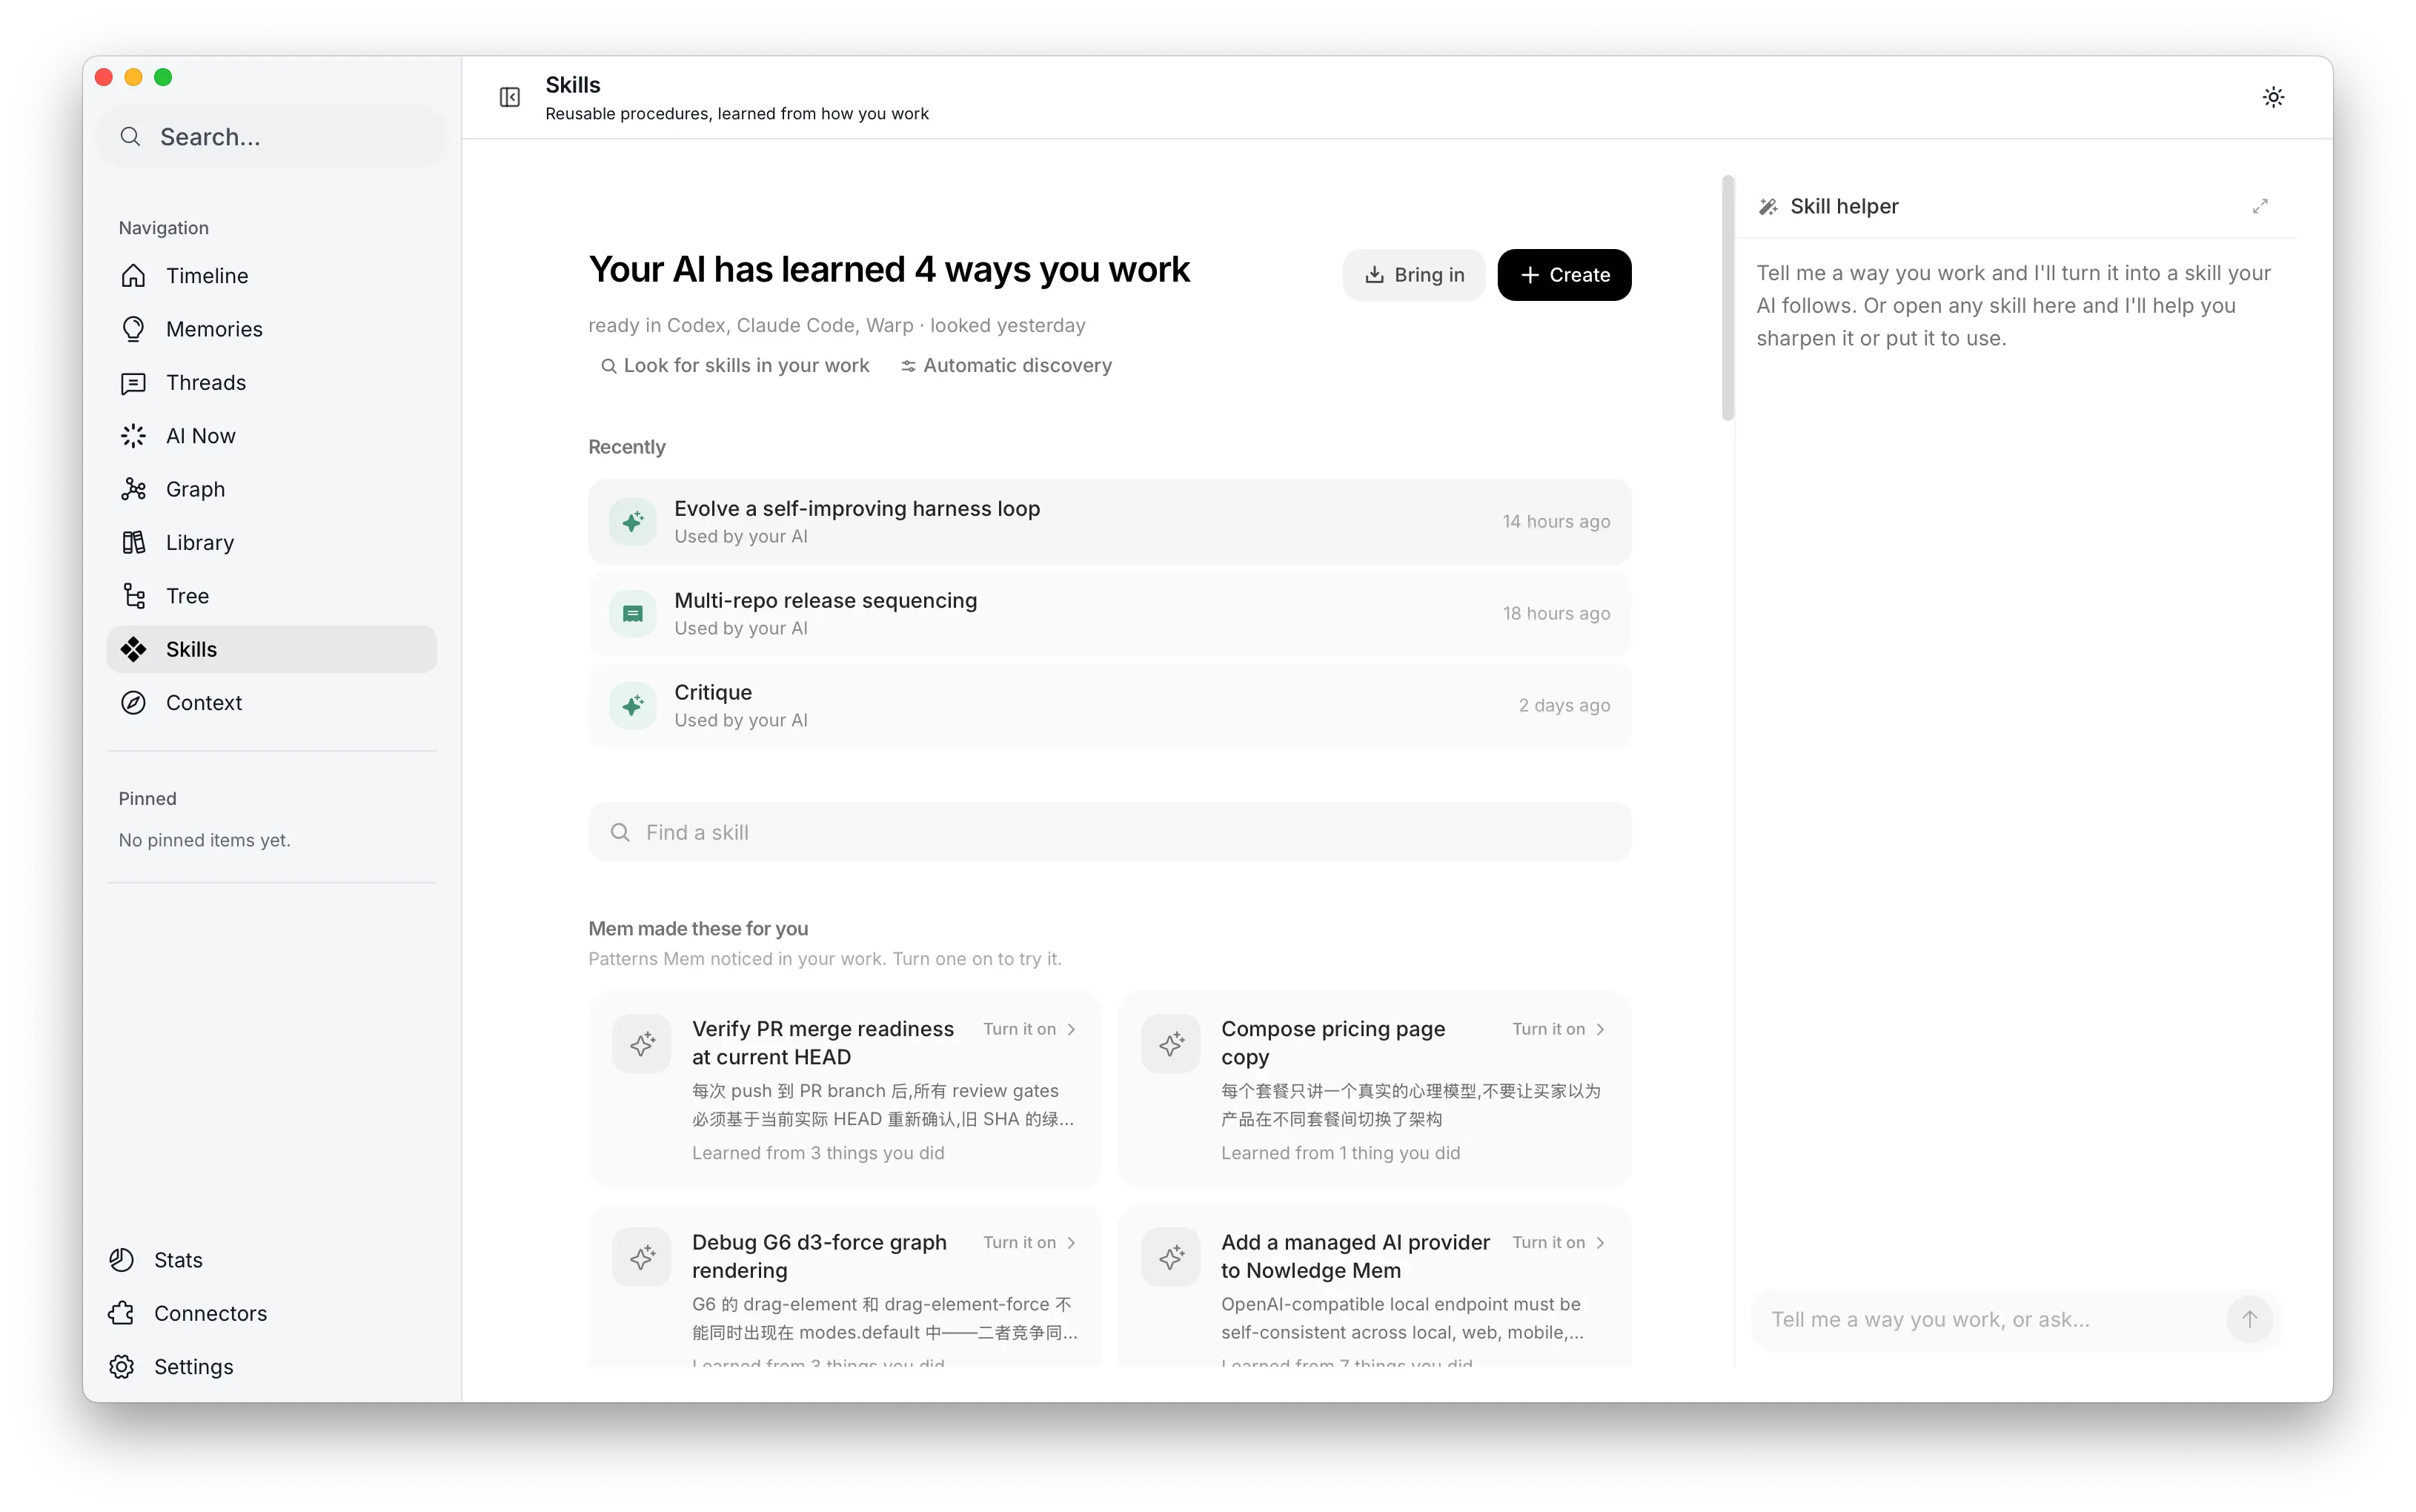2416x1512 pixels.
Task: Click the Tree hierarchy icon
Action: coord(133,596)
